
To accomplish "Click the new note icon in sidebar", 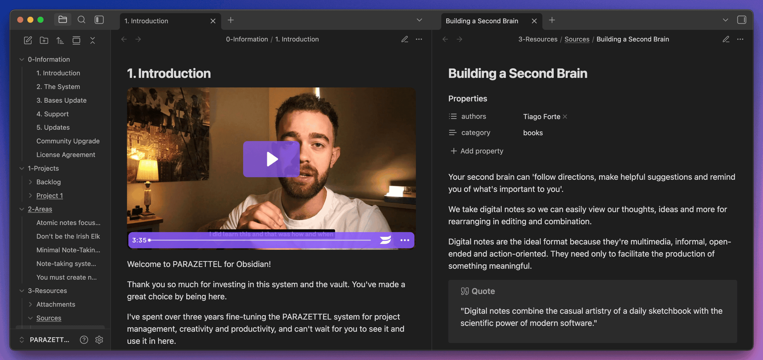I will (x=28, y=40).
